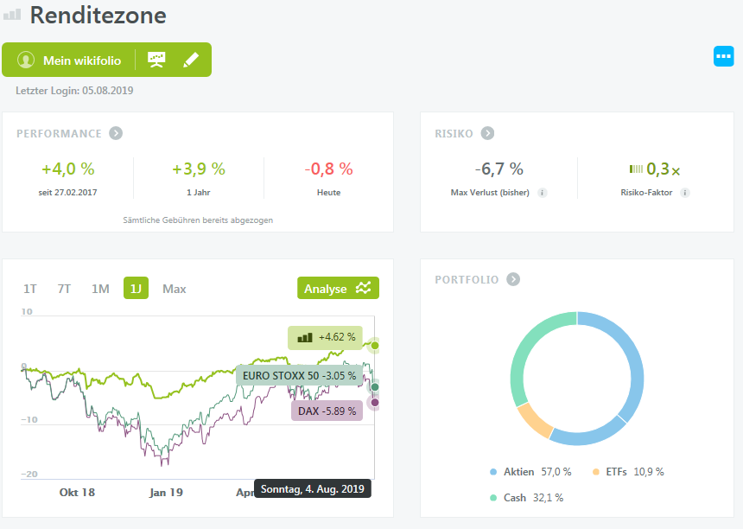
Task: Switch chart to 1T range
Action: click(x=30, y=289)
